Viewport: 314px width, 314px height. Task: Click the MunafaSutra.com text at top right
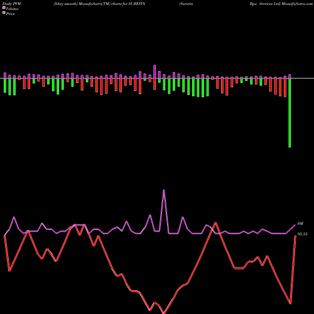297,4
